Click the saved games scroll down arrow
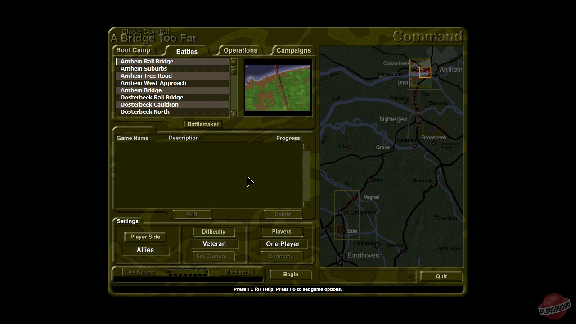 pyautogui.click(x=306, y=205)
